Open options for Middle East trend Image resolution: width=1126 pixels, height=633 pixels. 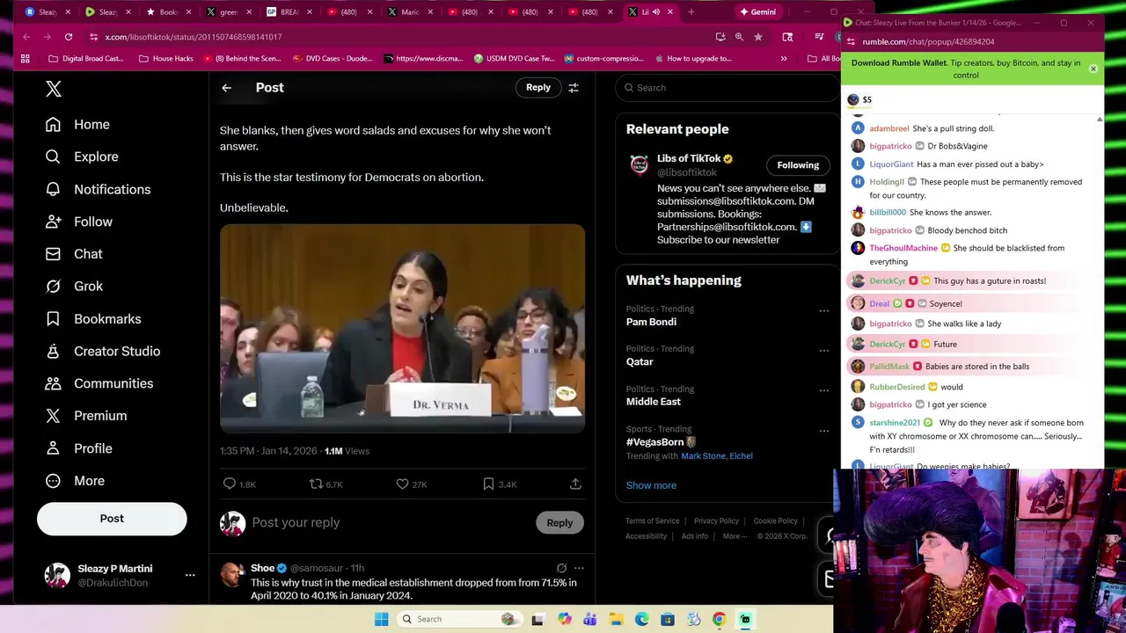pos(824,390)
